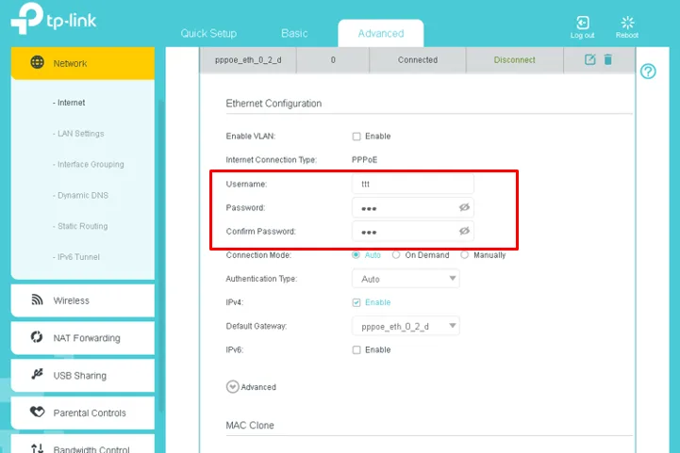This screenshot has height=453, width=680.
Task: Check the IPv6 Enable checkbox
Action: click(357, 350)
